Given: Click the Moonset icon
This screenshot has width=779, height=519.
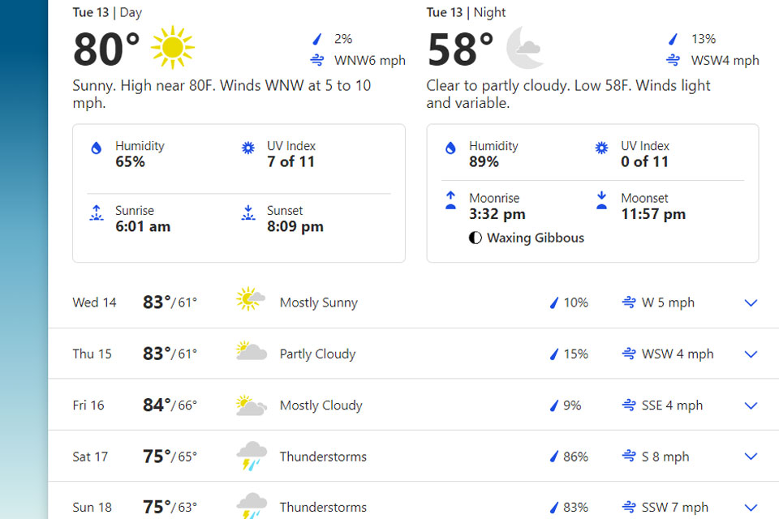Looking at the screenshot, I should (x=601, y=200).
